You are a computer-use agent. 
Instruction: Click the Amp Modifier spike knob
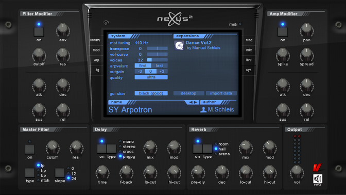pos(283,55)
